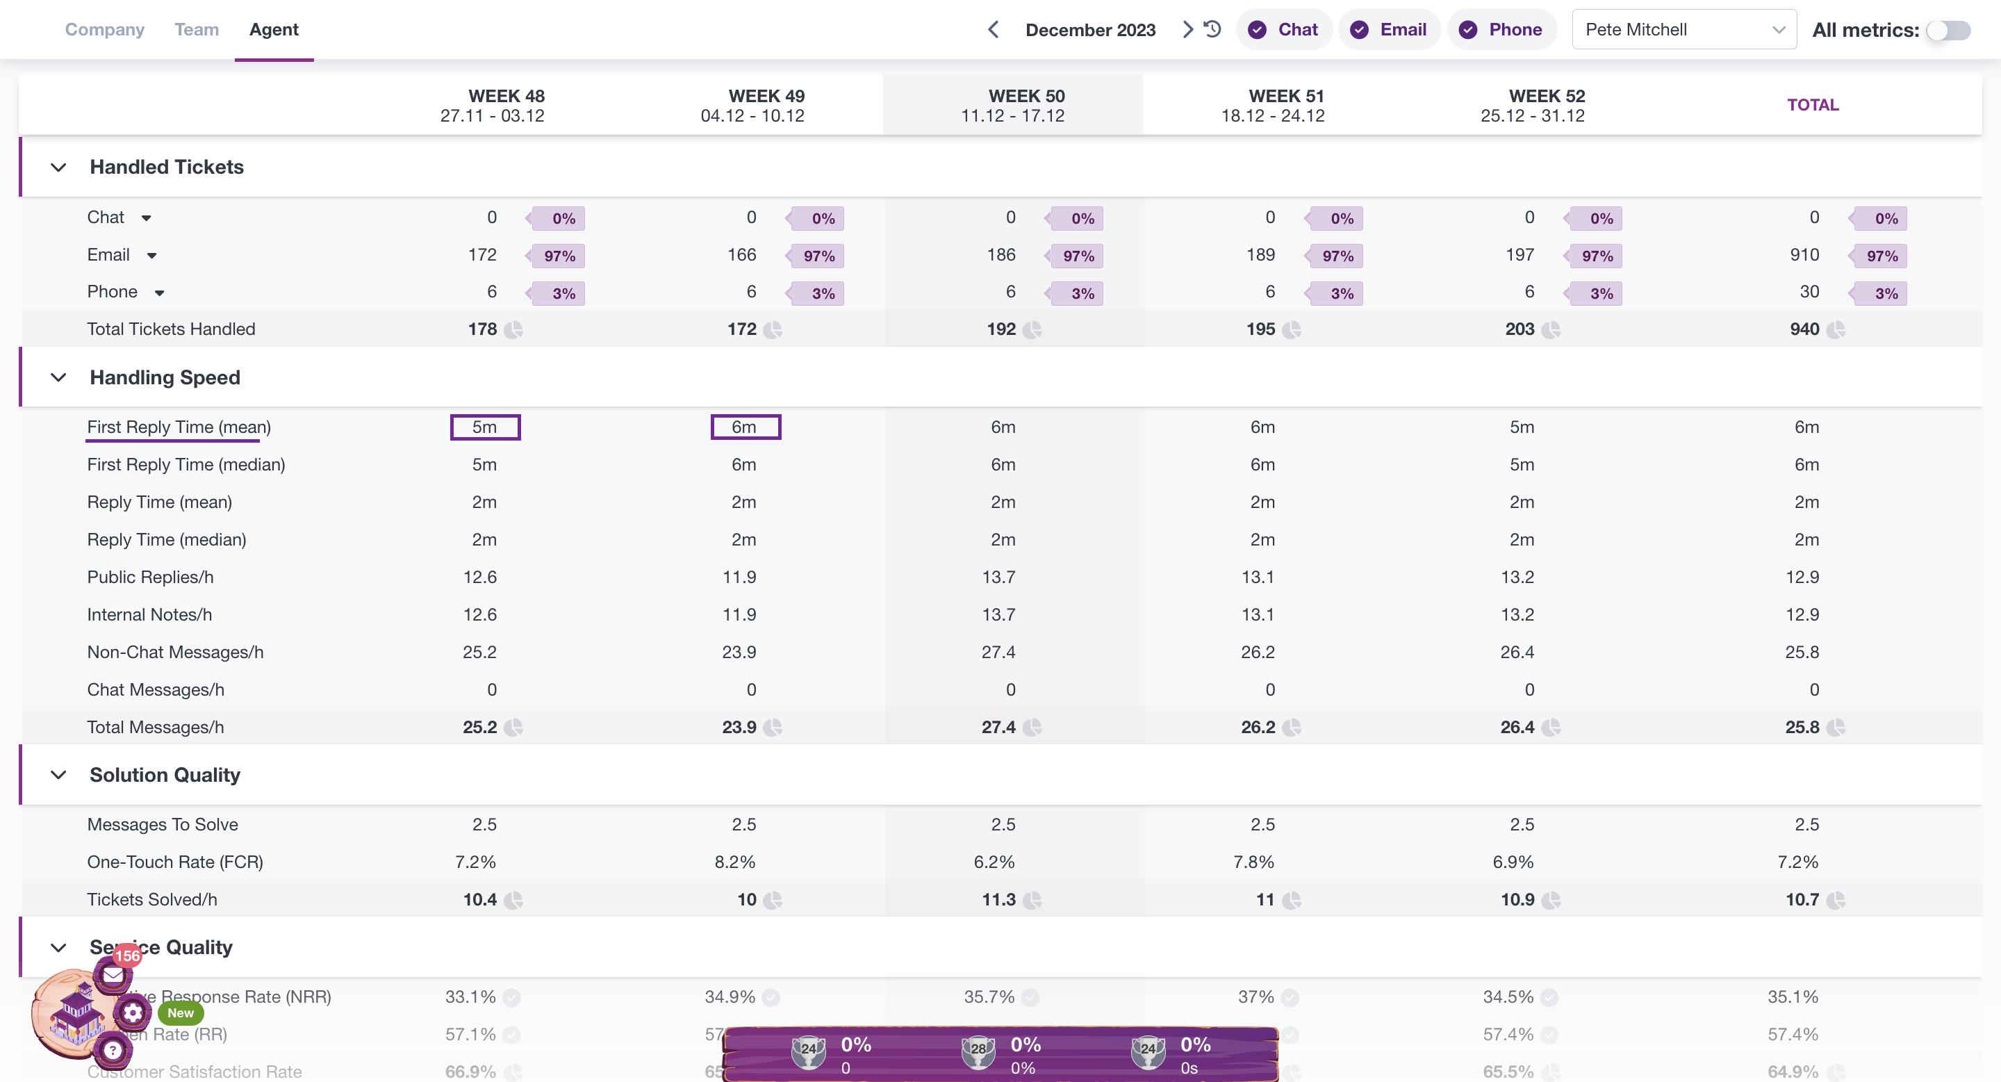Screen dimensions: 2001x1082
Task: Click pie chart icon beside 25.8 Total Messages/h
Action: point(1836,728)
